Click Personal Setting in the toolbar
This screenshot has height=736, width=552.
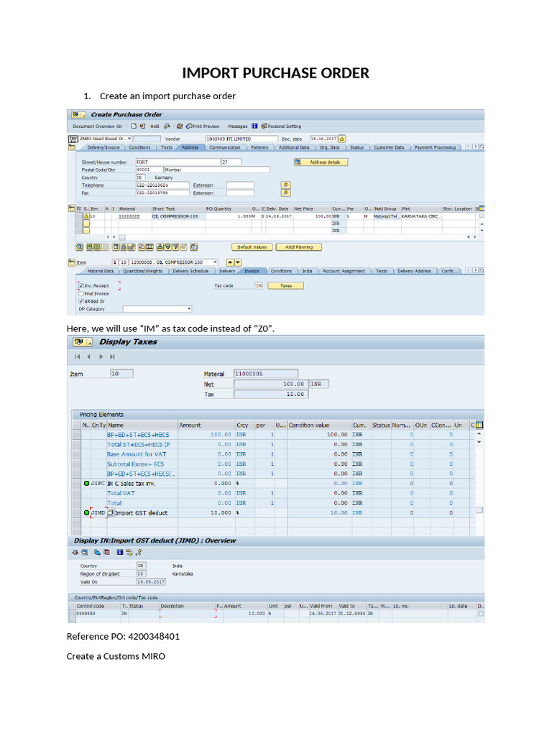(x=281, y=126)
